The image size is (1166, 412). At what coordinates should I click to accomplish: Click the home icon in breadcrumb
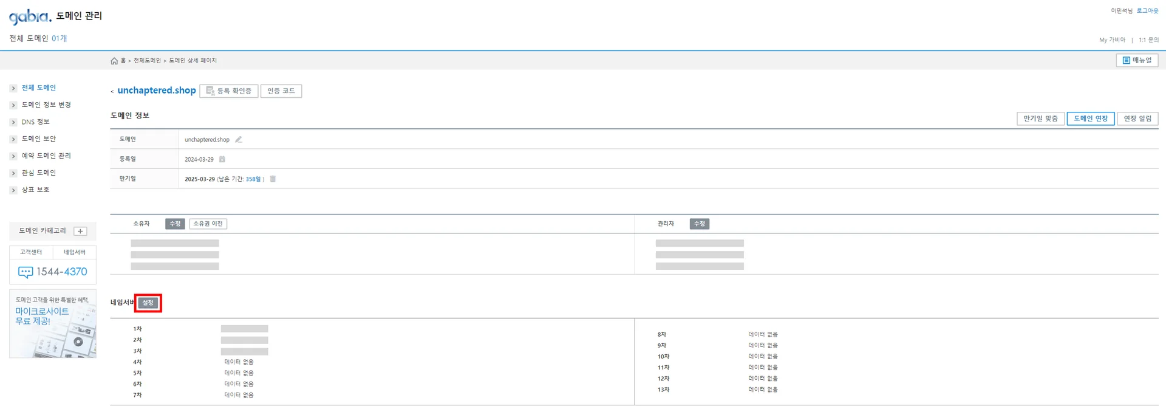[114, 61]
